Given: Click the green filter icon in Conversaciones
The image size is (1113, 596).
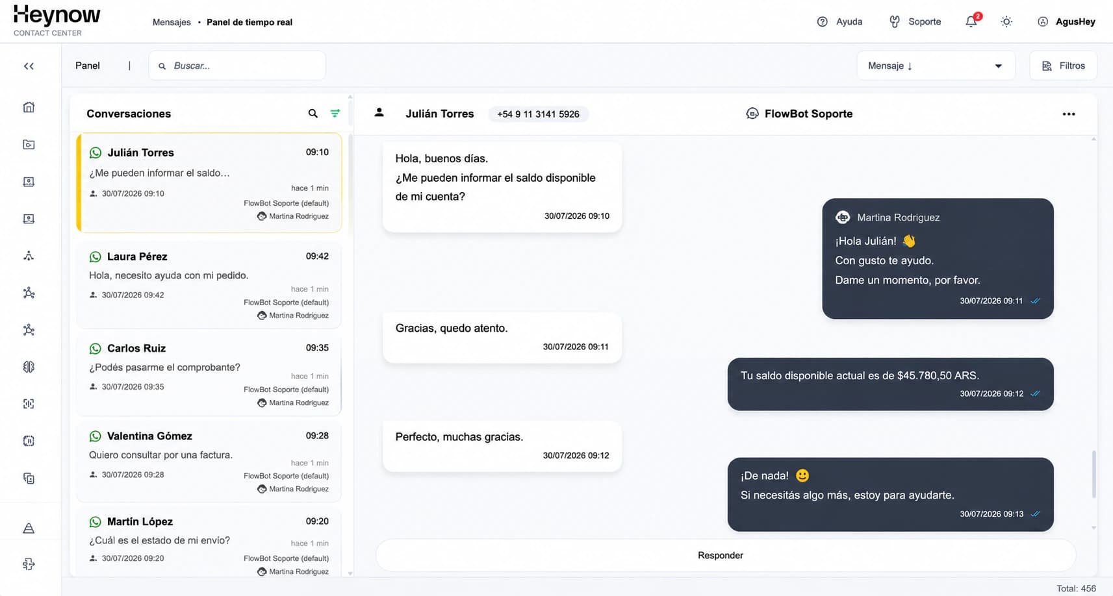Looking at the screenshot, I should point(335,114).
